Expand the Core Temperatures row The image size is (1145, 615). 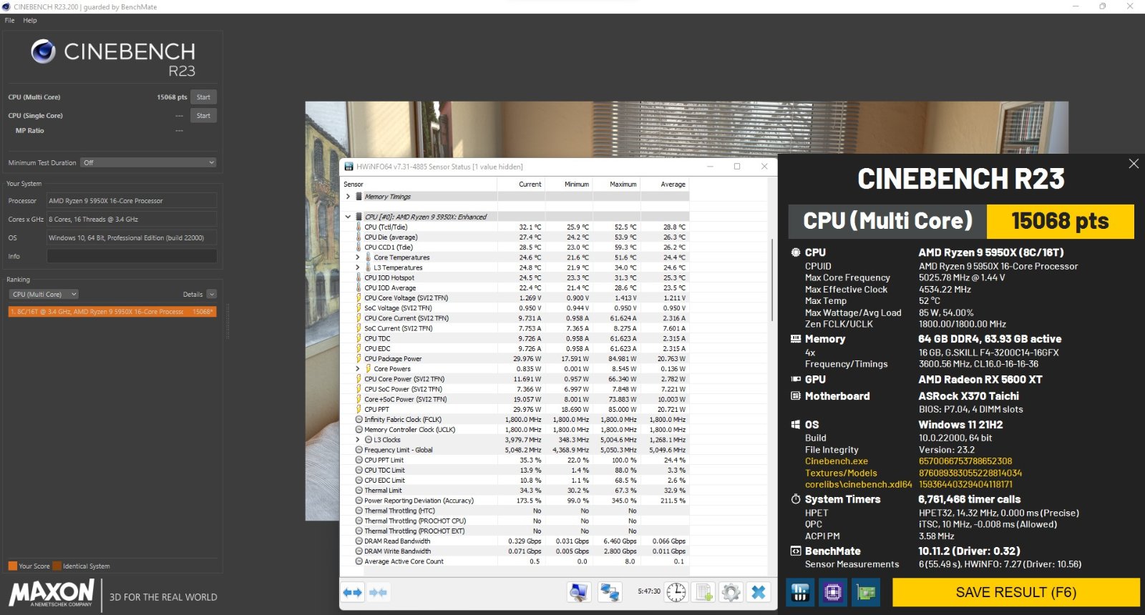click(358, 257)
